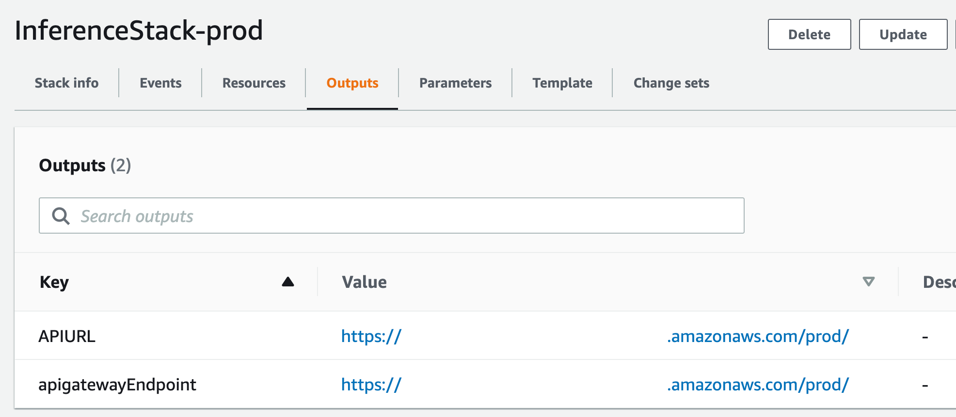
Task: View the Template tab
Action: click(562, 83)
